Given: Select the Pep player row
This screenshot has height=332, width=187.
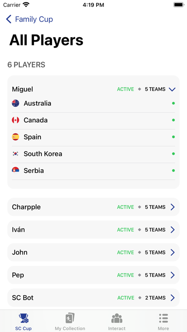Looking at the screenshot, I should coord(93,275).
